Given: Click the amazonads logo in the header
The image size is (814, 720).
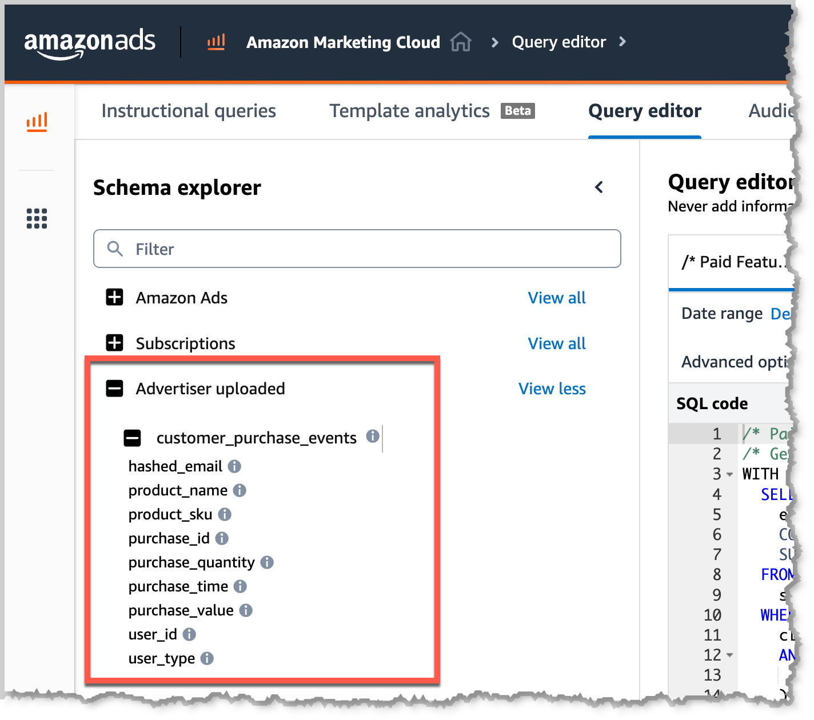Looking at the screenshot, I should [x=89, y=42].
